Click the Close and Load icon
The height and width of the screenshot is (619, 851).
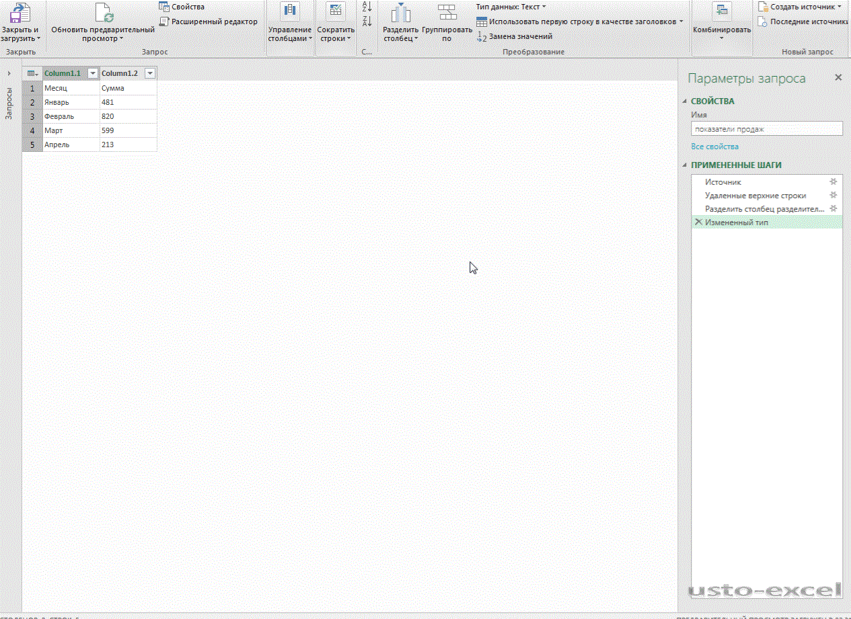(x=20, y=13)
